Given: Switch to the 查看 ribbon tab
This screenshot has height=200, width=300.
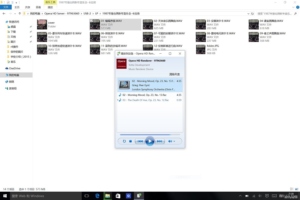Looking at the screenshot, I should (x=38, y=7).
